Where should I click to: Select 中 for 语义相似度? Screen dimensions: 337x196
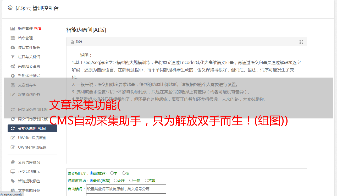click(112, 173)
